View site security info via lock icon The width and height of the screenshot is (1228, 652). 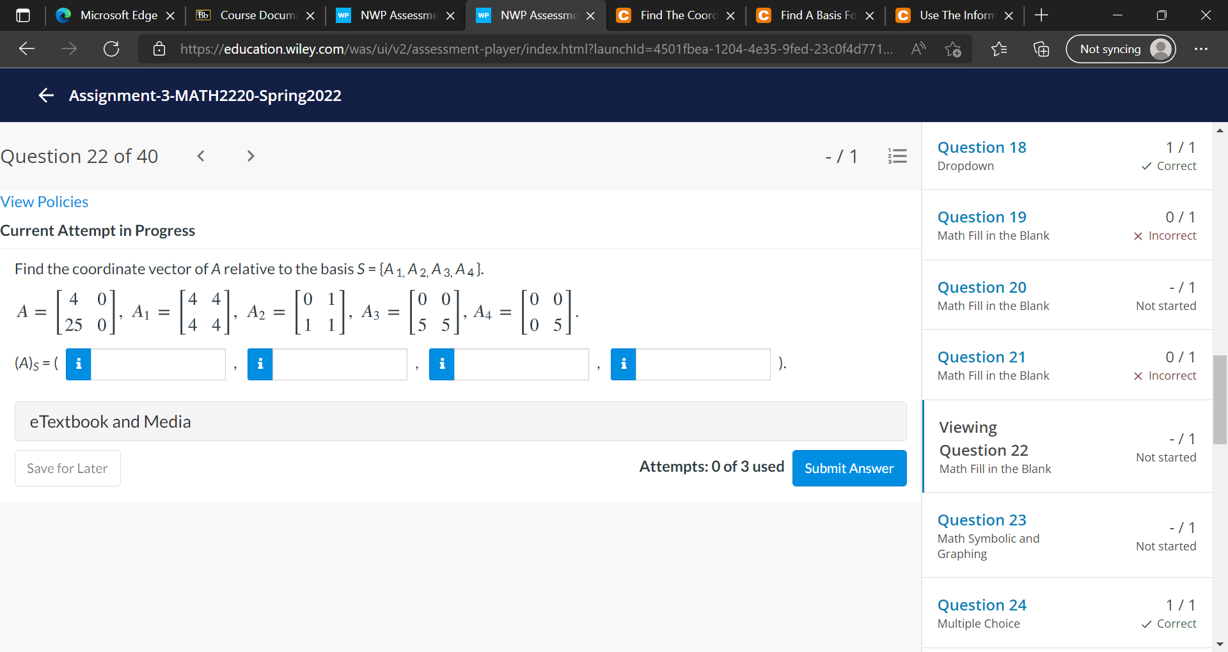pos(159,49)
